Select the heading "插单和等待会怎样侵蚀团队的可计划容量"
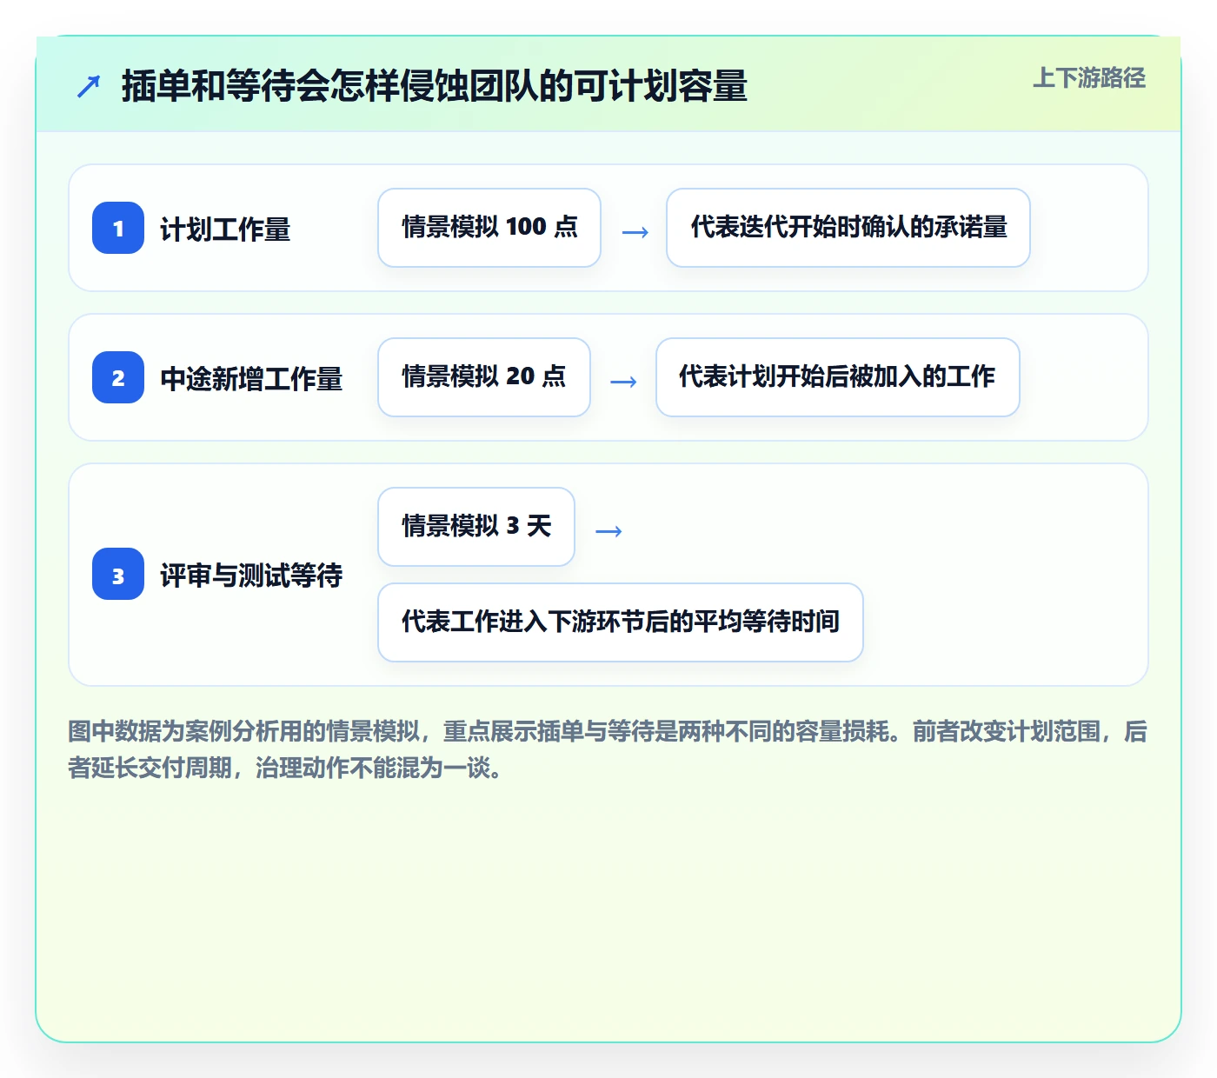The height and width of the screenshot is (1078, 1217). tap(435, 86)
